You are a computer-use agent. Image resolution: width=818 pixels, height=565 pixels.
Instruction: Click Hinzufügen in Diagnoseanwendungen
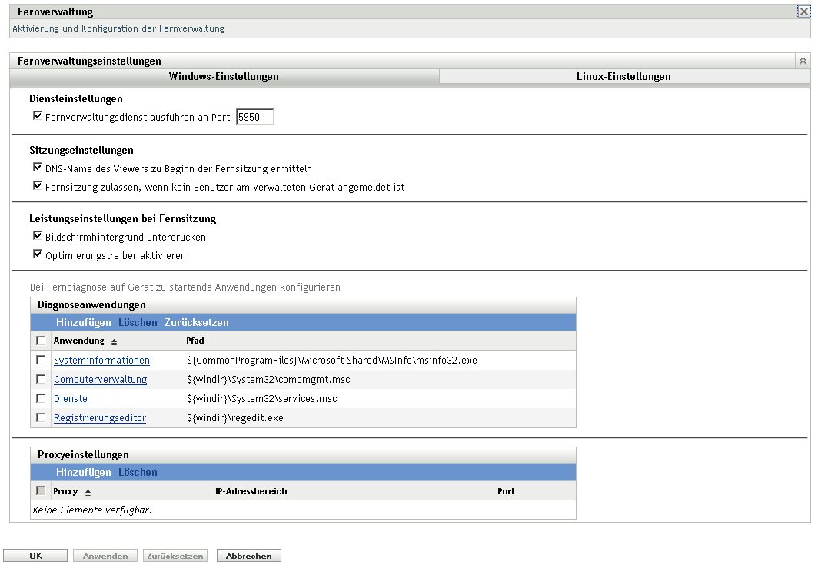pyautogui.click(x=84, y=322)
